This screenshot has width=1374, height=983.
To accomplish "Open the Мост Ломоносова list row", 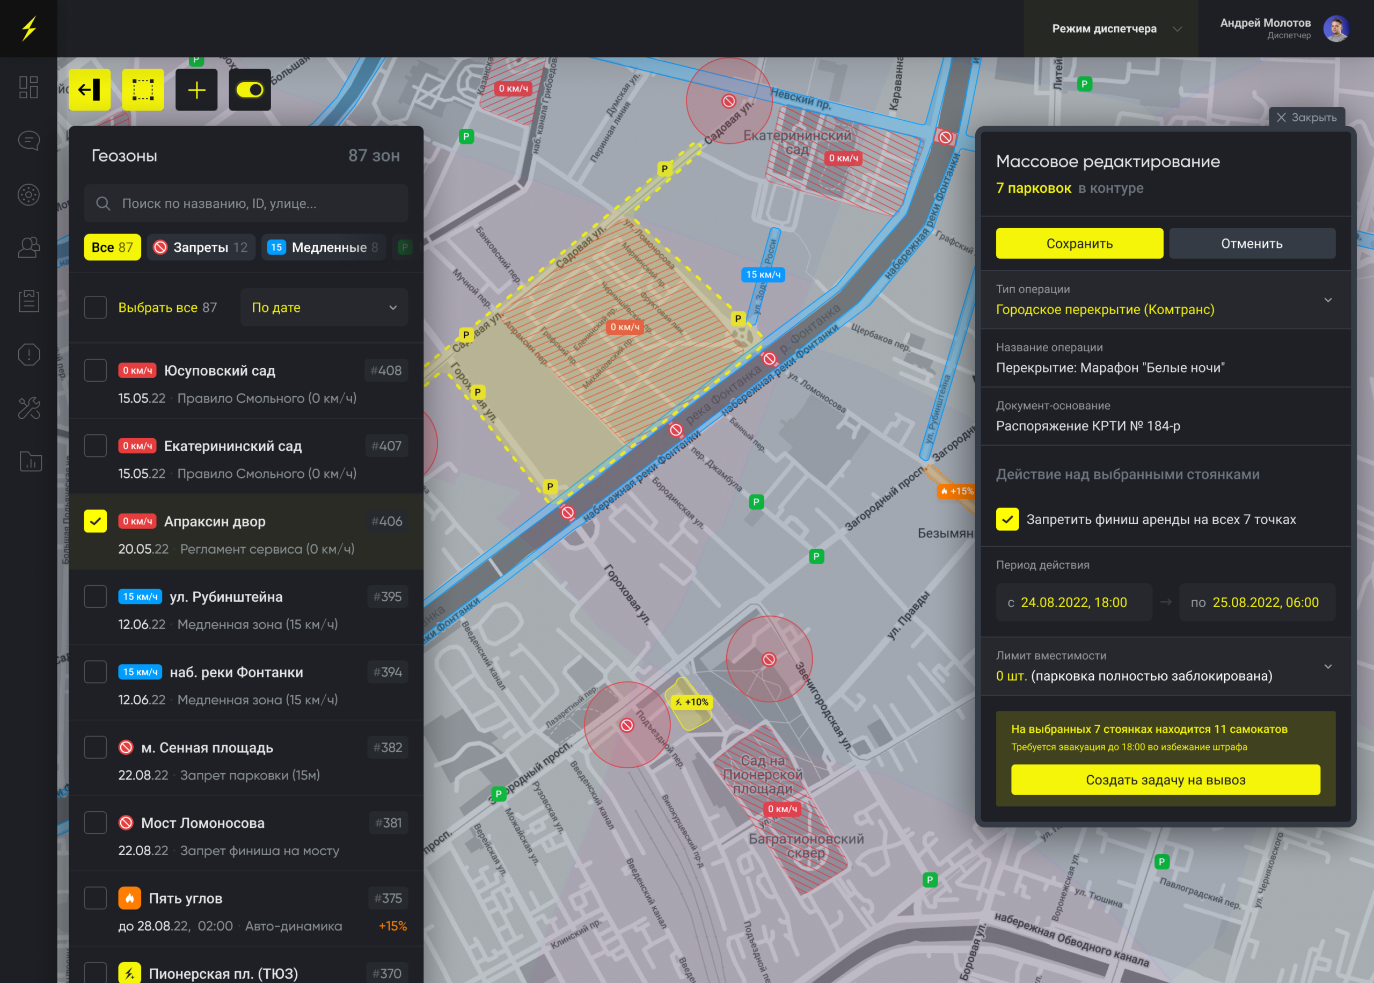I will (x=246, y=834).
